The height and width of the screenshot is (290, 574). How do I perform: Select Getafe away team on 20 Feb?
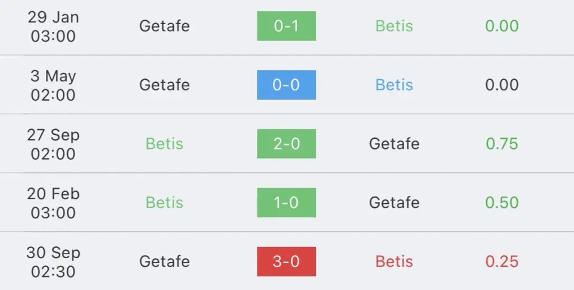point(394,203)
